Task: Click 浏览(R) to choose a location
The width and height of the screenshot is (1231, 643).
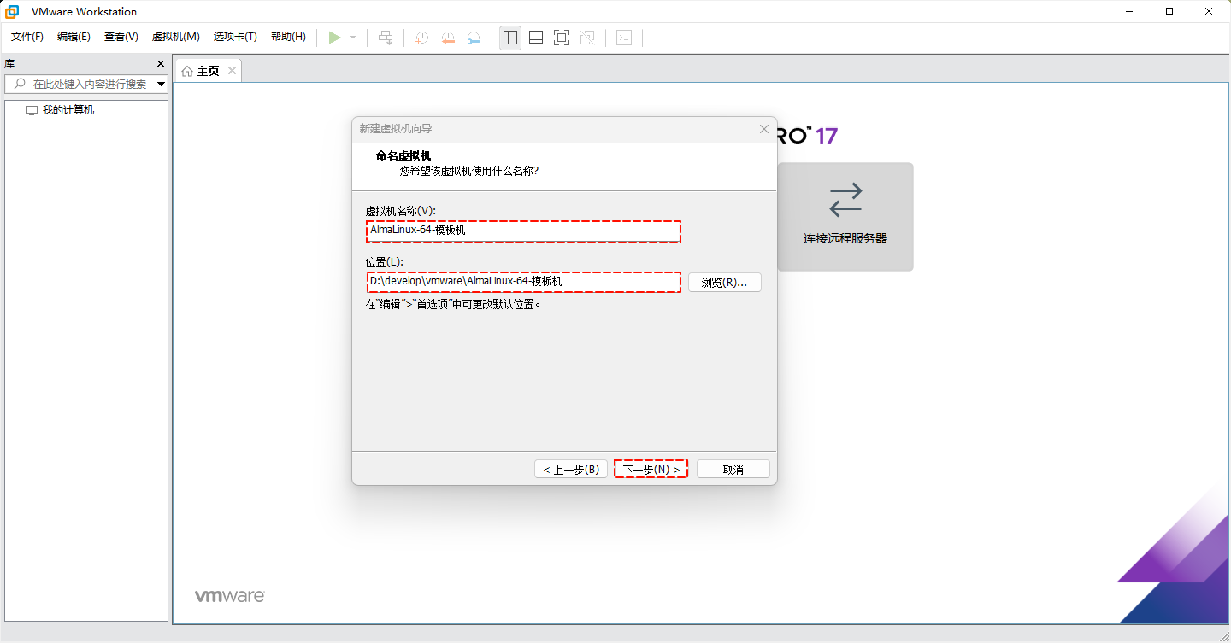Action: pyautogui.click(x=724, y=282)
